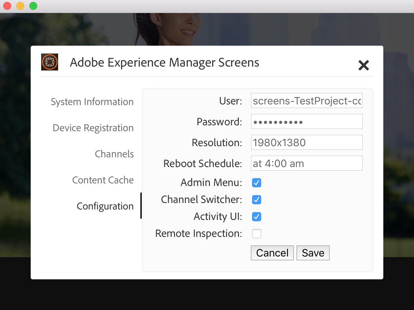
Task: Edit the Reboot Schedule field
Action: (x=307, y=163)
